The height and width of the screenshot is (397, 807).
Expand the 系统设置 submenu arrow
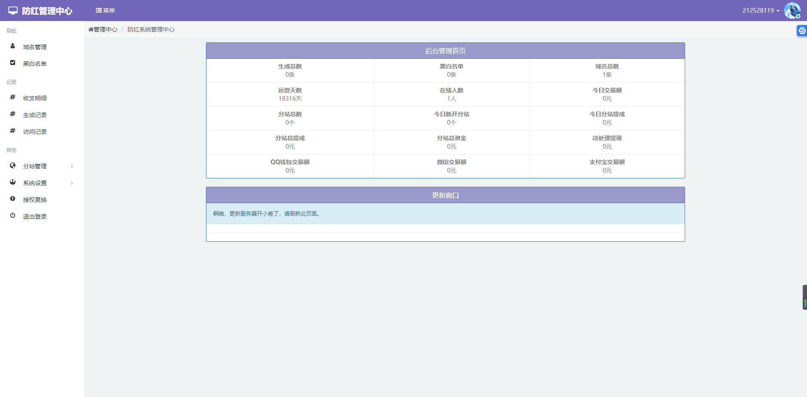click(72, 183)
